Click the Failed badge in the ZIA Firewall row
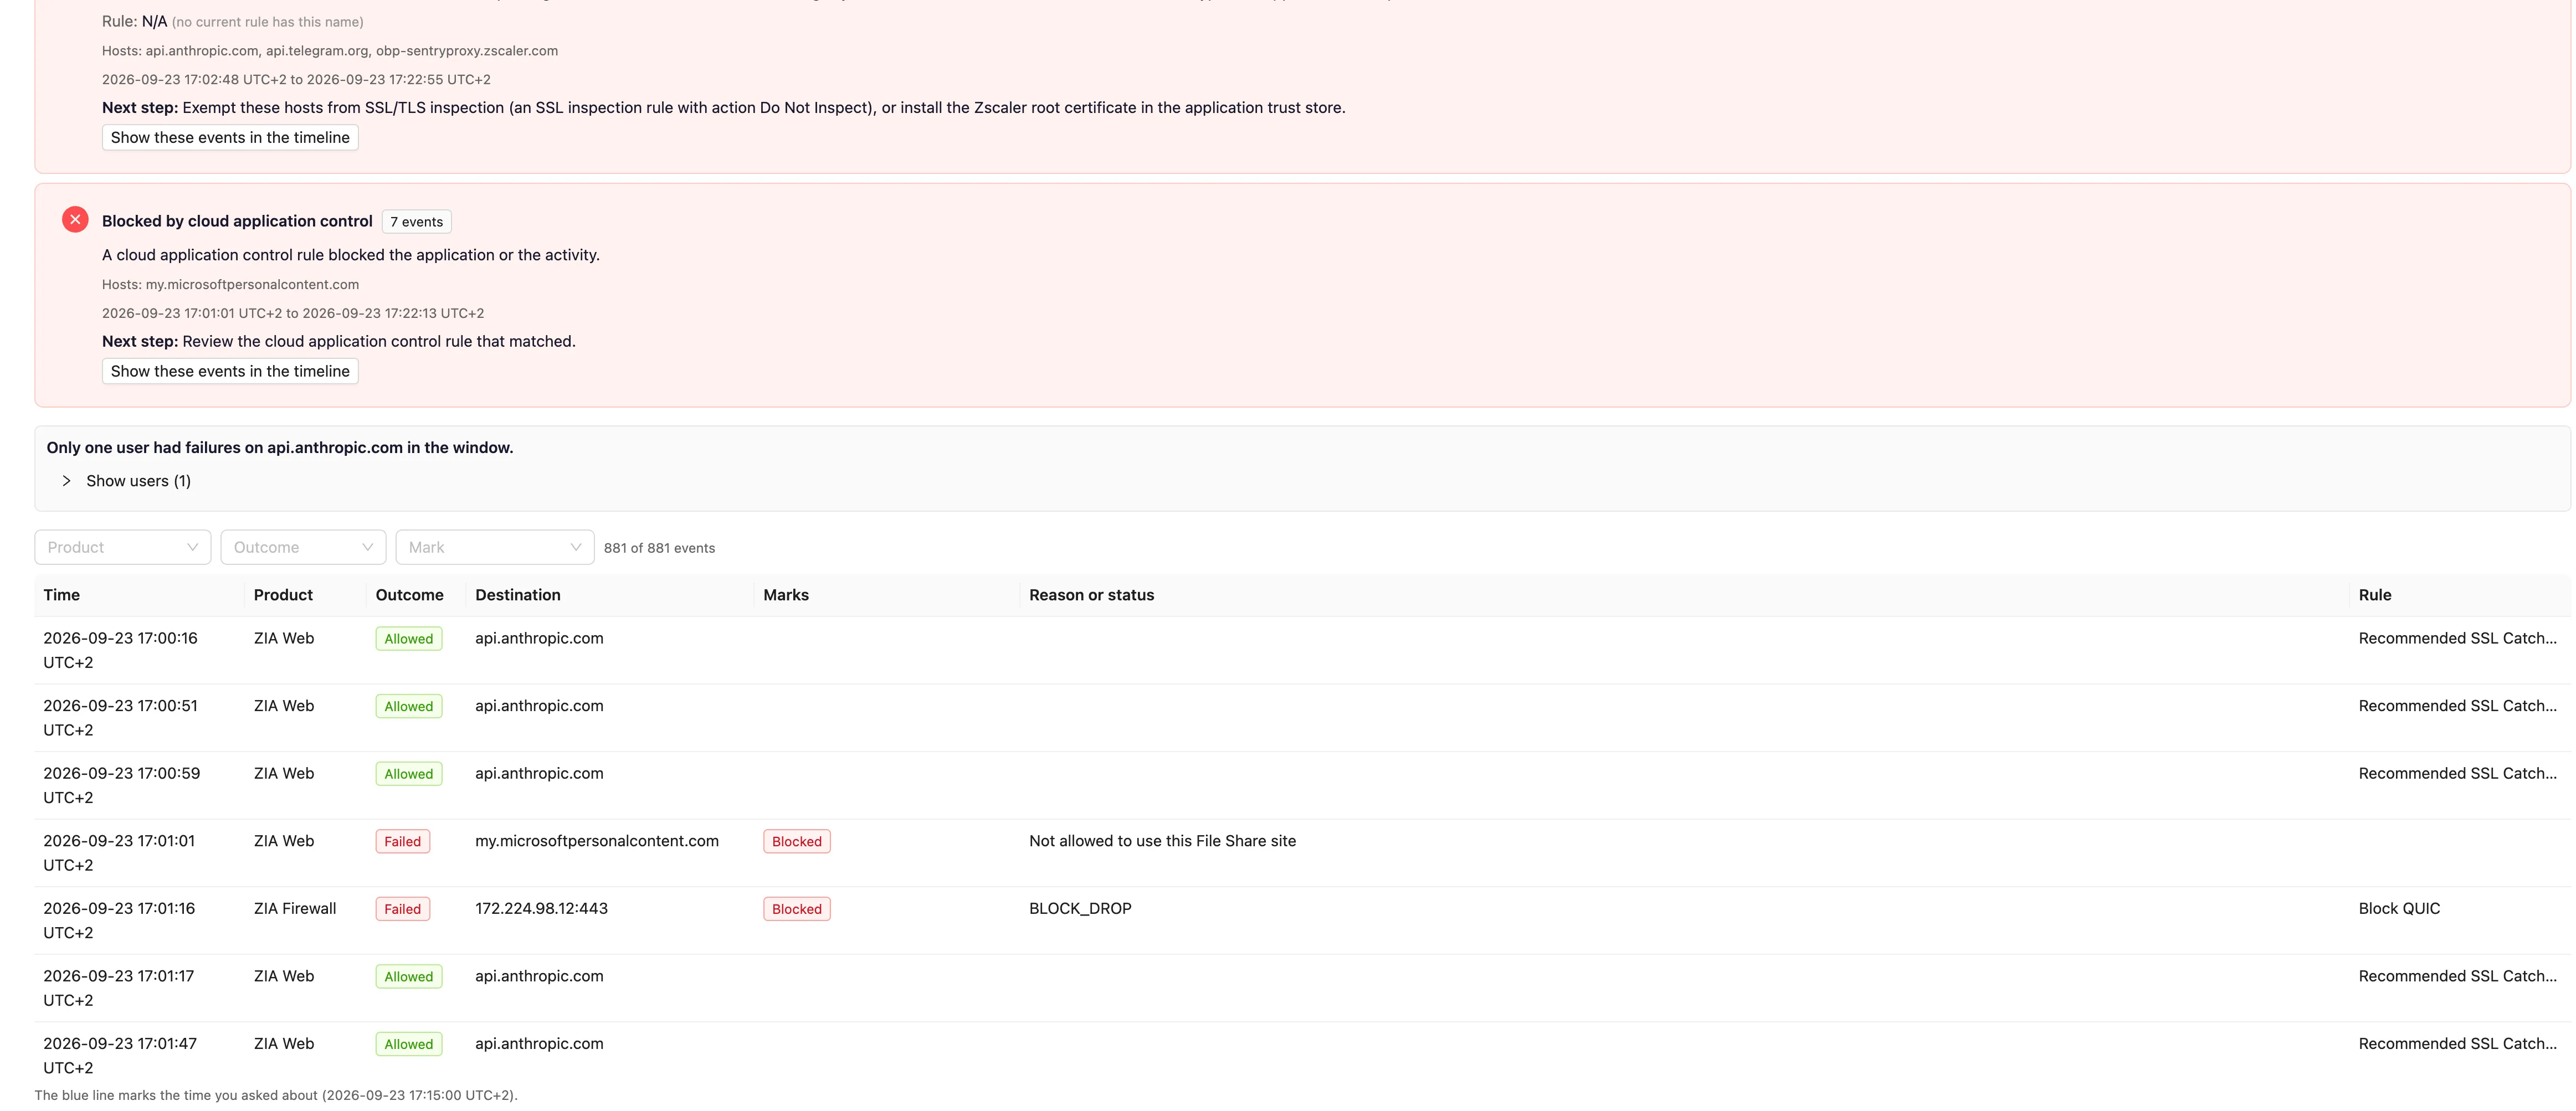This screenshot has width=2576, height=1111. (x=402, y=909)
